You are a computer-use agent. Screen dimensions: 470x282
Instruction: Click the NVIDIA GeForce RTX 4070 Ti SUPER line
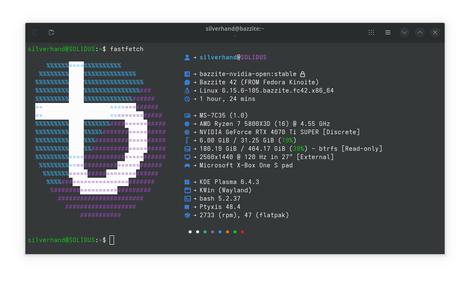[280, 132]
